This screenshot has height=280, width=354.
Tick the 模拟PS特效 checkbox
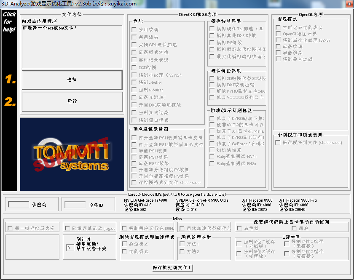coord(212,43)
